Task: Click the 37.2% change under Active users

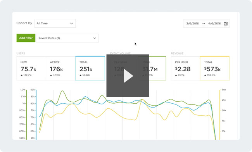Action: coord(55,75)
